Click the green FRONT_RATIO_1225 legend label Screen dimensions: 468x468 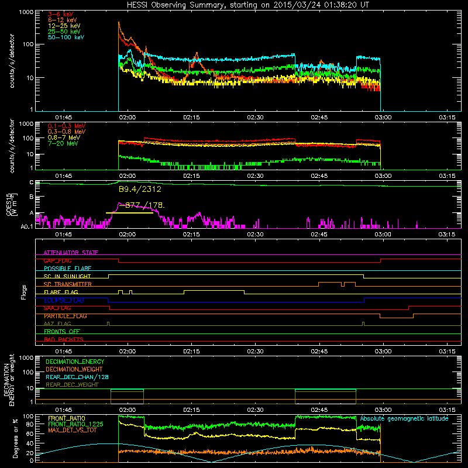(75, 424)
